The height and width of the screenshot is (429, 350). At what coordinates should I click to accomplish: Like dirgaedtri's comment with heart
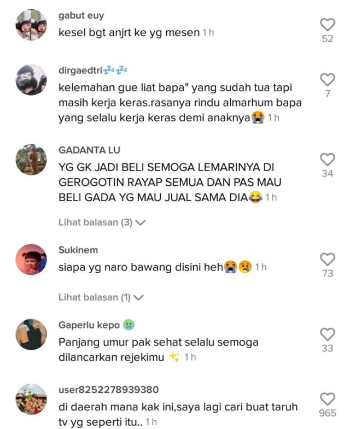click(x=327, y=80)
